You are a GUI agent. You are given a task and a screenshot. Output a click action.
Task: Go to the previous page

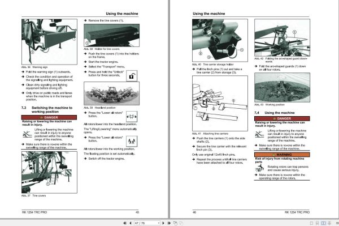tap(131, 223)
